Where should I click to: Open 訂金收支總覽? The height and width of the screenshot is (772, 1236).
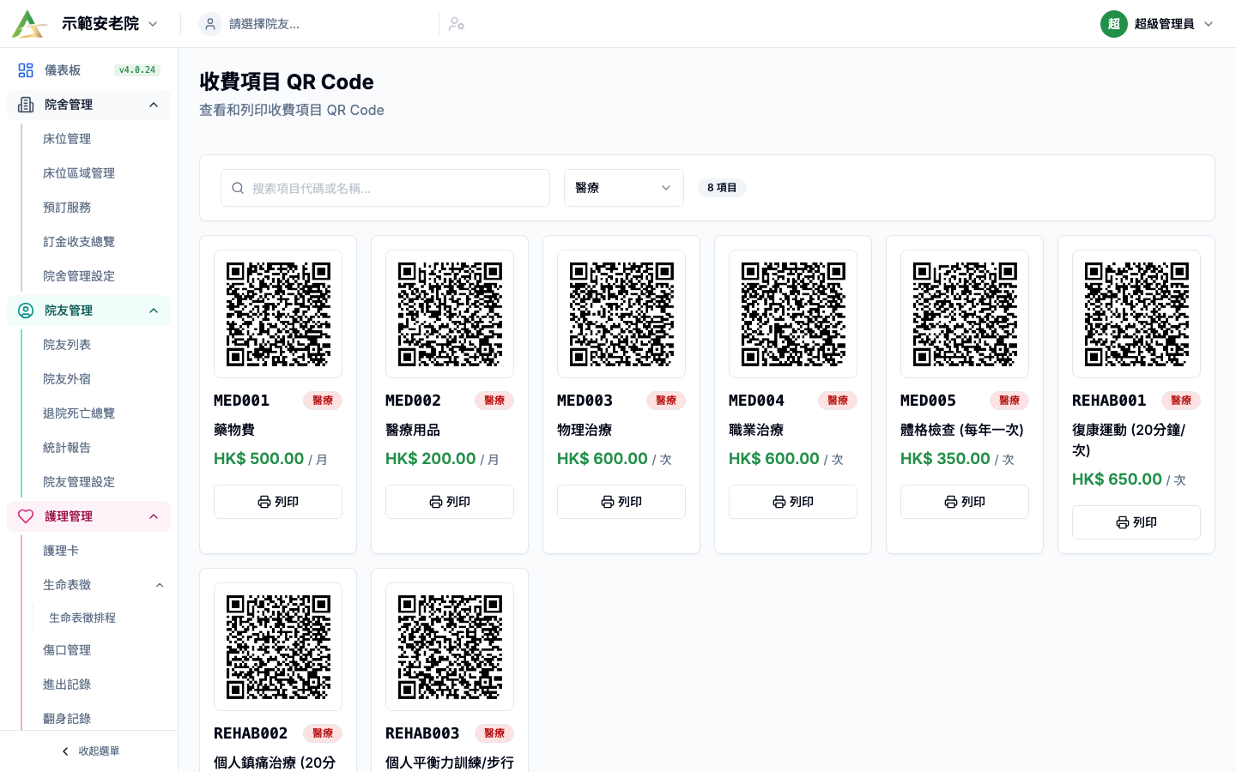coord(79,242)
